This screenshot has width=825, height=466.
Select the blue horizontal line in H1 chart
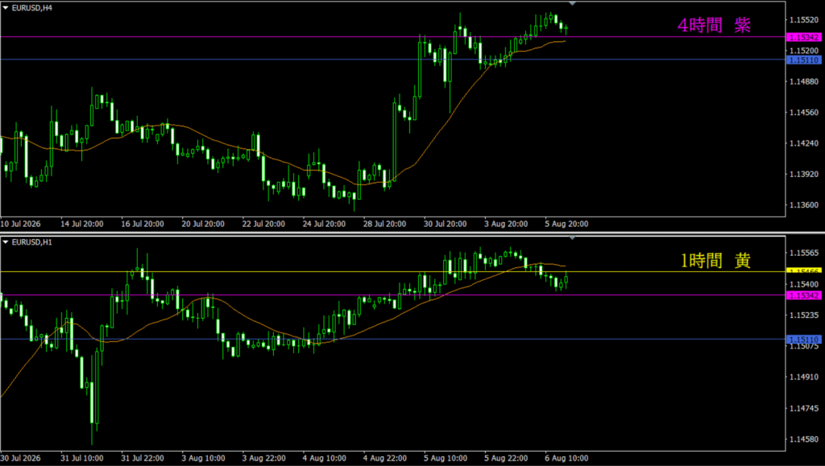392,339
